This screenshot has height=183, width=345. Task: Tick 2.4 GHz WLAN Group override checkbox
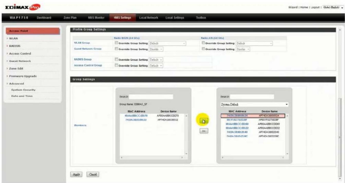click(117, 43)
